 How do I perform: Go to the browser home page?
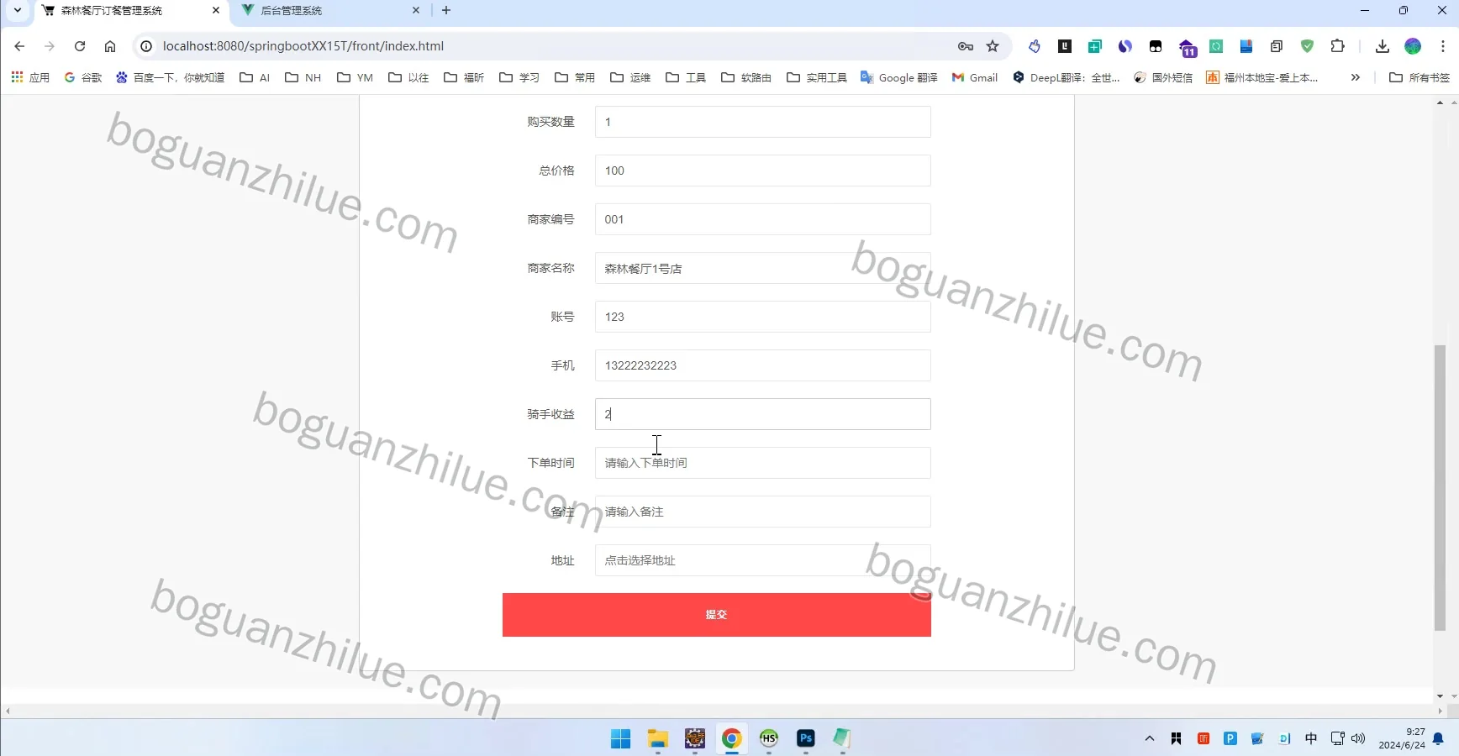point(110,46)
